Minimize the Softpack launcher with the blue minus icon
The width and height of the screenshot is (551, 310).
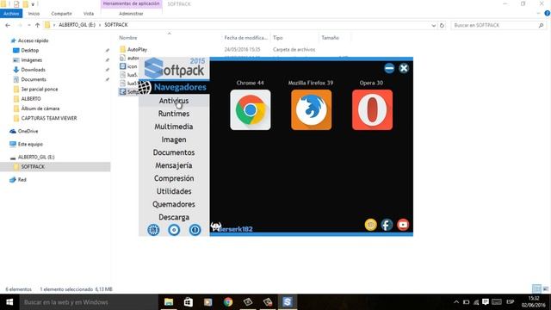coord(389,68)
